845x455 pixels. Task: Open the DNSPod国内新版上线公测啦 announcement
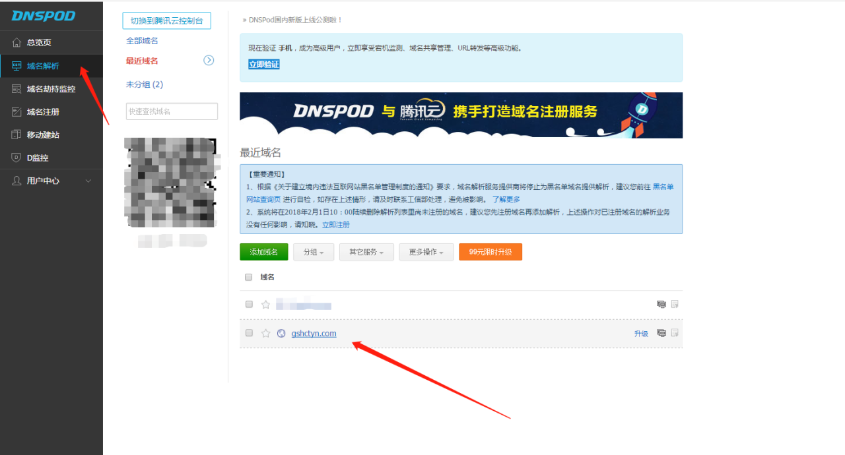[x=296, y=20]
